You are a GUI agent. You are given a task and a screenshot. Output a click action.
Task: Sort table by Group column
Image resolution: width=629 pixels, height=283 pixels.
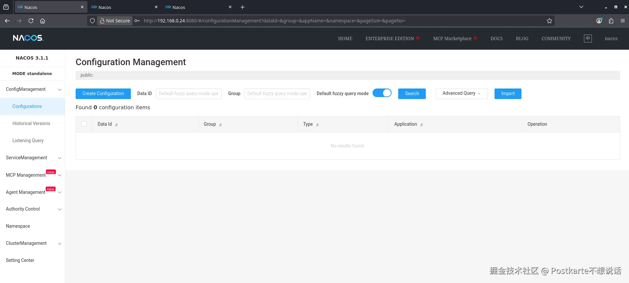pyautogui.click(x=220, y=125)
